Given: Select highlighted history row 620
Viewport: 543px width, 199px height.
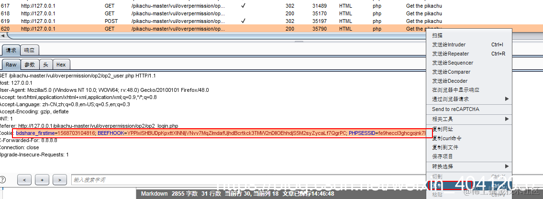Looking at the screenshot, I should click(213, 29).
